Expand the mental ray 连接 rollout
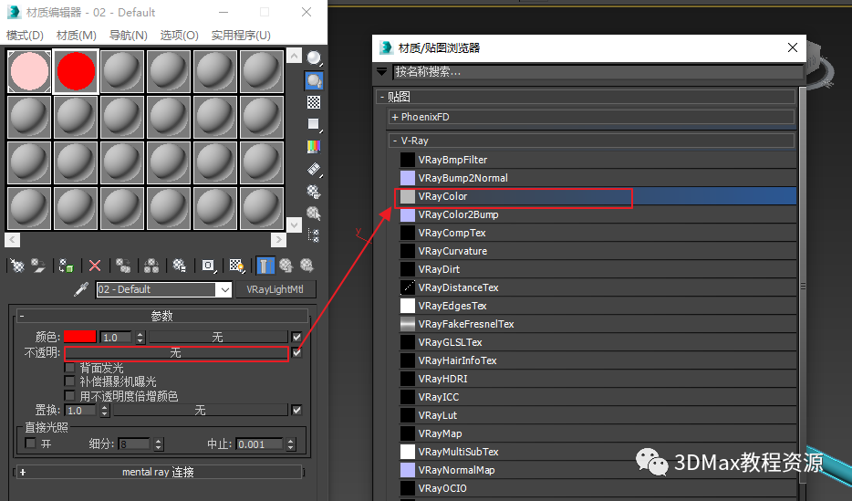The width and height of the screenshot is (852, 501). tap(158, 472)
